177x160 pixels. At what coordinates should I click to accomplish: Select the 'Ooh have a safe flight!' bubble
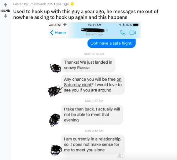pos(111,43)
